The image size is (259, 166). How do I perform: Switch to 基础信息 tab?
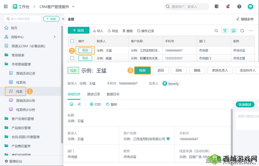74,94
